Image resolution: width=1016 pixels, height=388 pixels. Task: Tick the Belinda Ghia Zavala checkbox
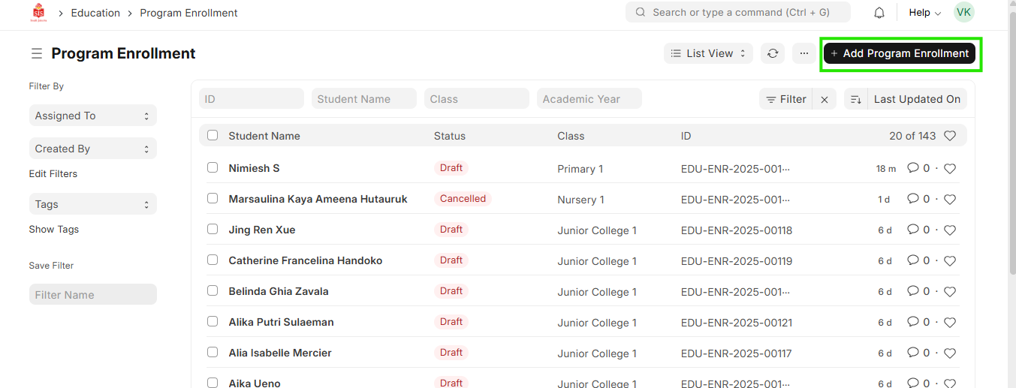click(x=213, y=291)
